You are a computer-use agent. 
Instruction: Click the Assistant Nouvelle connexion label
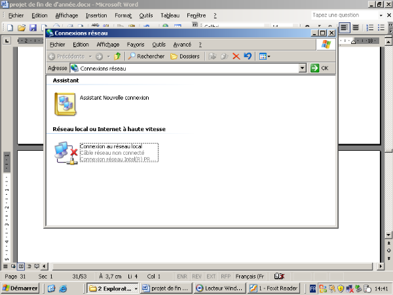pos(114,98)
